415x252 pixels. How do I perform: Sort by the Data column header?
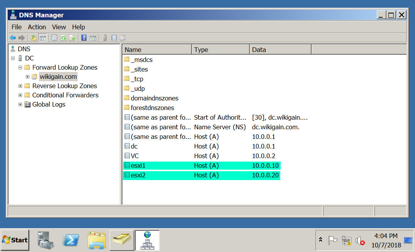tap(281, 50)
